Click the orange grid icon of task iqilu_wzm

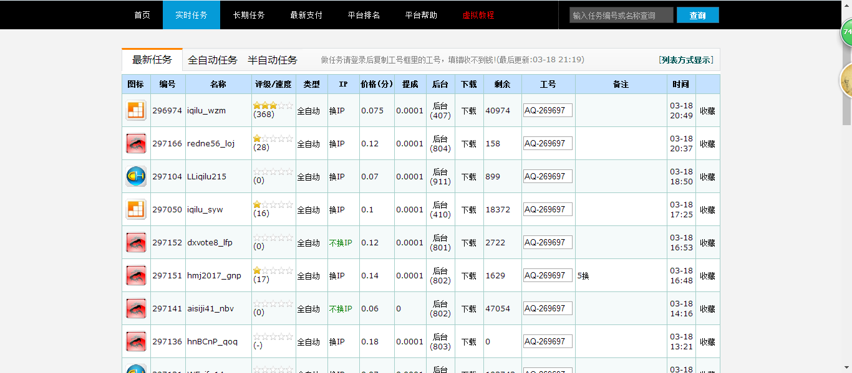(135, 110)
